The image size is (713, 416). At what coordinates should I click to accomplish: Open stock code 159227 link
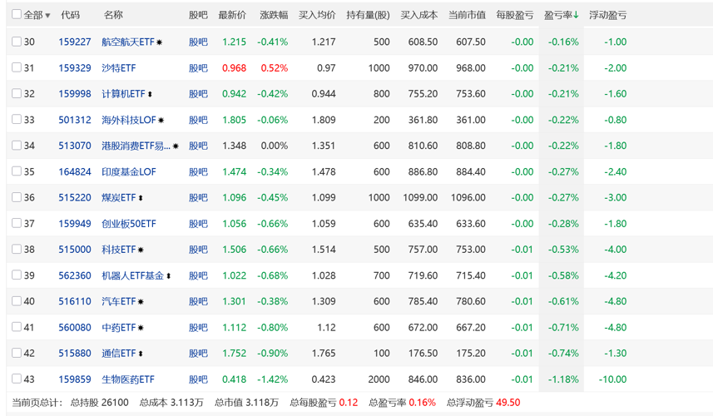tap(75, 42)
